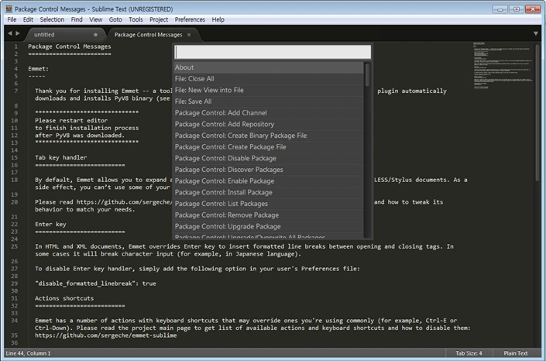Click "Please restart editor" text line

(71, 121)
